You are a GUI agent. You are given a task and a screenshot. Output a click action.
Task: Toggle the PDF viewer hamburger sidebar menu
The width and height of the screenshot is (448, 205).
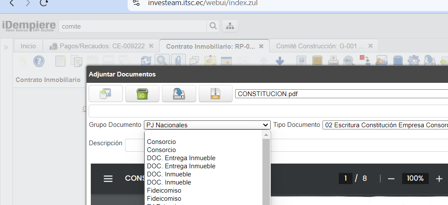(x=108, y=179)
